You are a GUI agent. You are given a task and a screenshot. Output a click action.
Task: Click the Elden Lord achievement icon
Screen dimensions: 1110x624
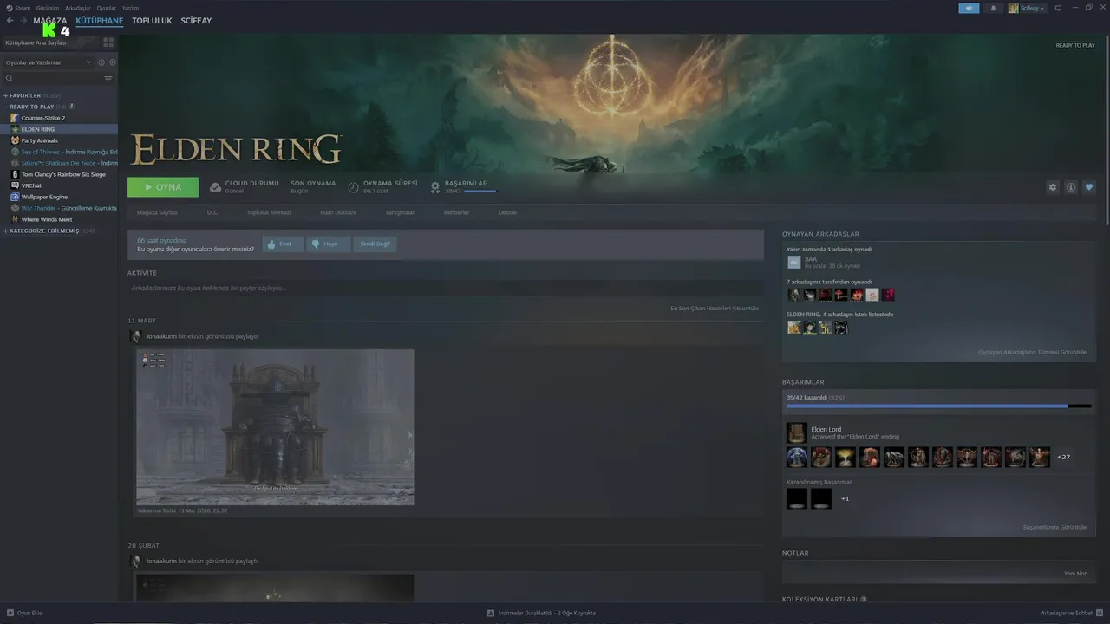(x=796, y=432)
